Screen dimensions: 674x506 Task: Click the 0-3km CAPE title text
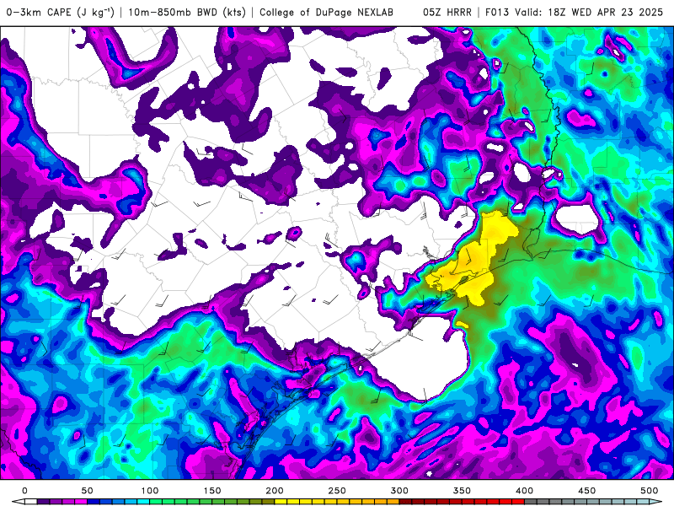click(x=61, y=12)
